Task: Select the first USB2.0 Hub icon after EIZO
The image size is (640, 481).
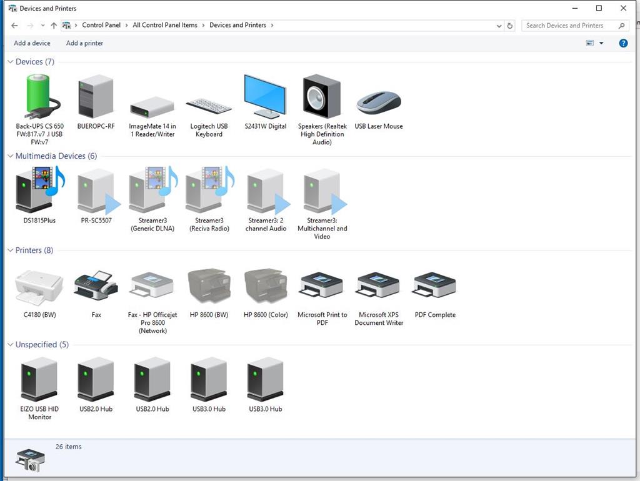Action: pyautogui.click(x=96, y=379)
